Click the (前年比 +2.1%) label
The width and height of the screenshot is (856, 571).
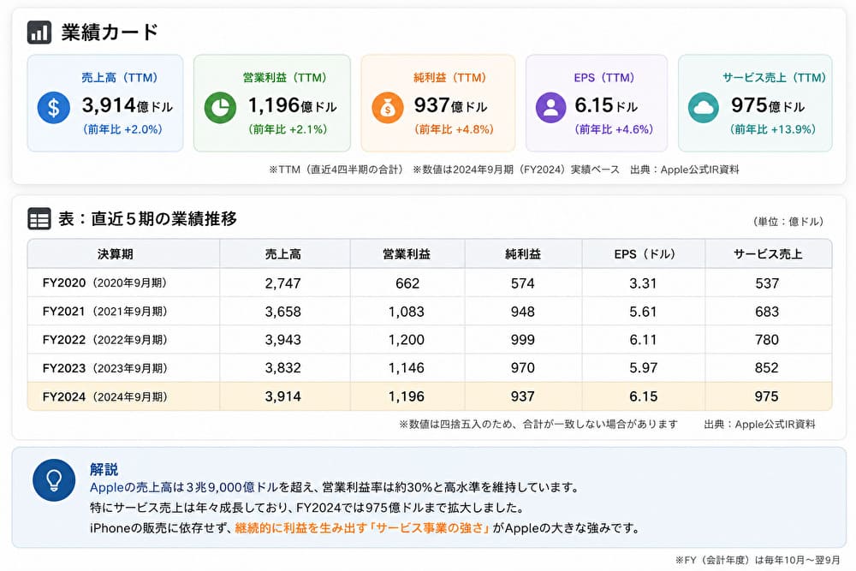point(288,129)
